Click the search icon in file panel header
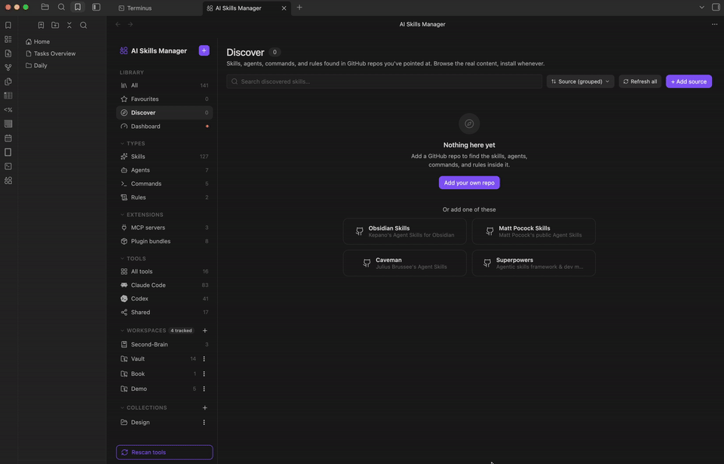This screenshot has height=464, width=724. (x=84, y=26)
